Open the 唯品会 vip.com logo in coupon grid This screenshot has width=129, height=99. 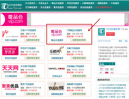(57, 33)
